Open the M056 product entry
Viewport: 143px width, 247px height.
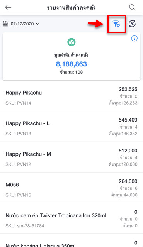coord(71,188)
